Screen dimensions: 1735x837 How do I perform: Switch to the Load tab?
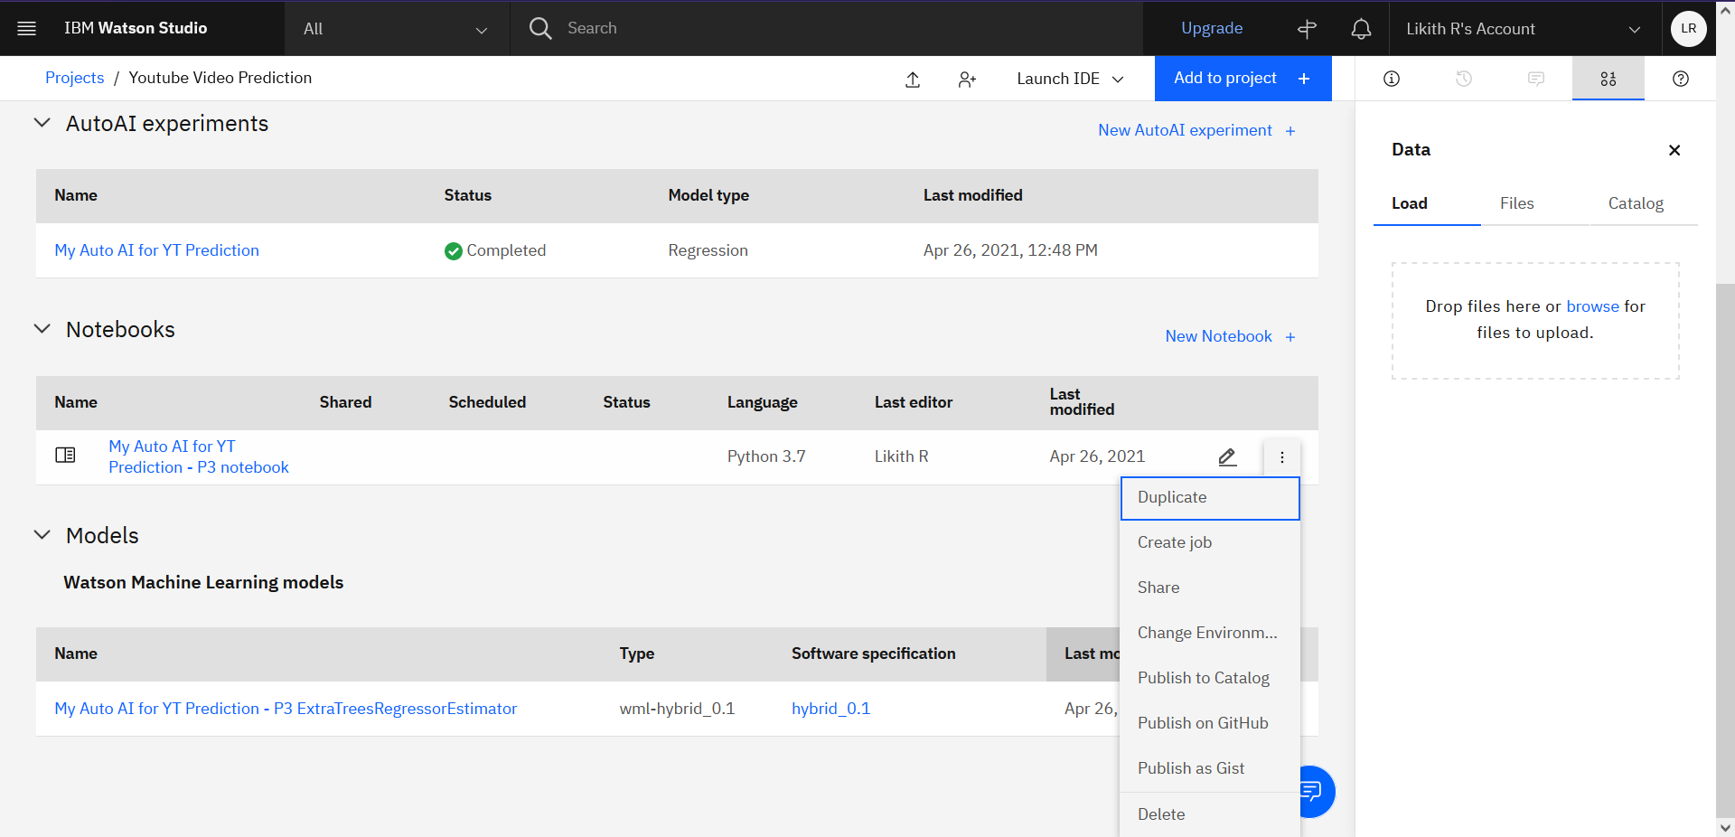coord(1427,203)
